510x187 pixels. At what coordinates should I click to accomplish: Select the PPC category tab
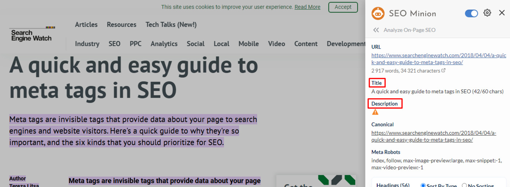coord(136,44)
